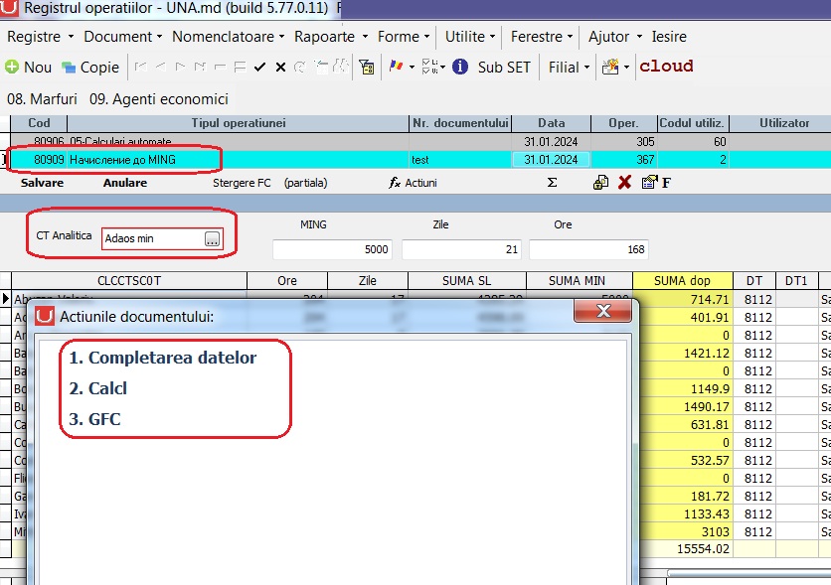
Task: Click the black checkmark confirm icon
Action: coord(259,68)
